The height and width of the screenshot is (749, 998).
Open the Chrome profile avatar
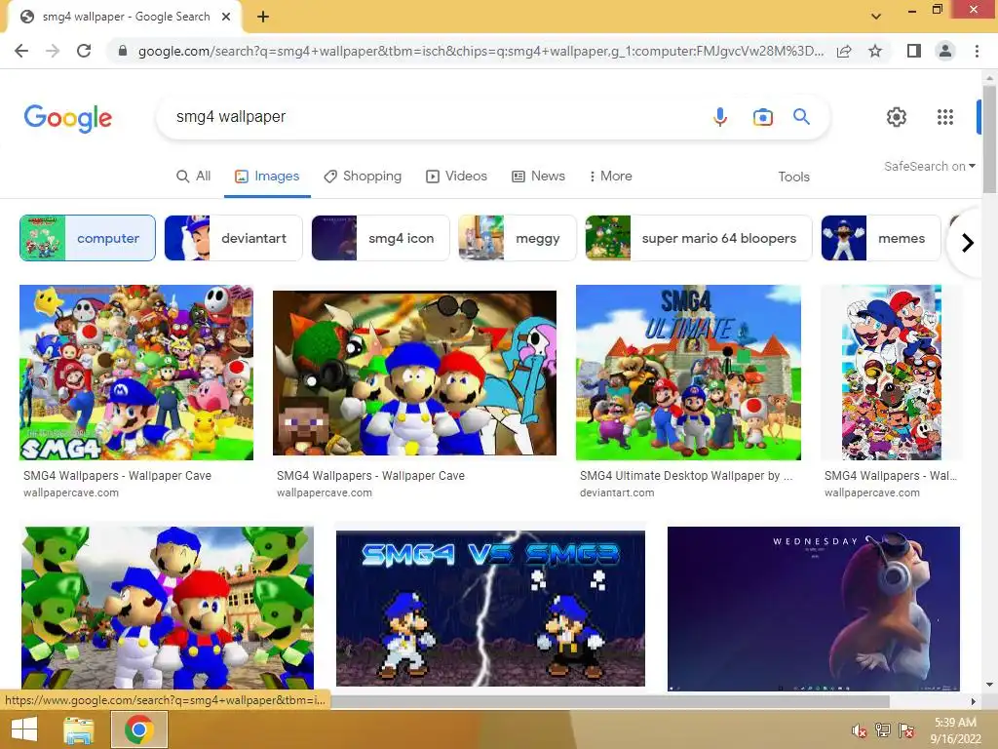point(945,51)
